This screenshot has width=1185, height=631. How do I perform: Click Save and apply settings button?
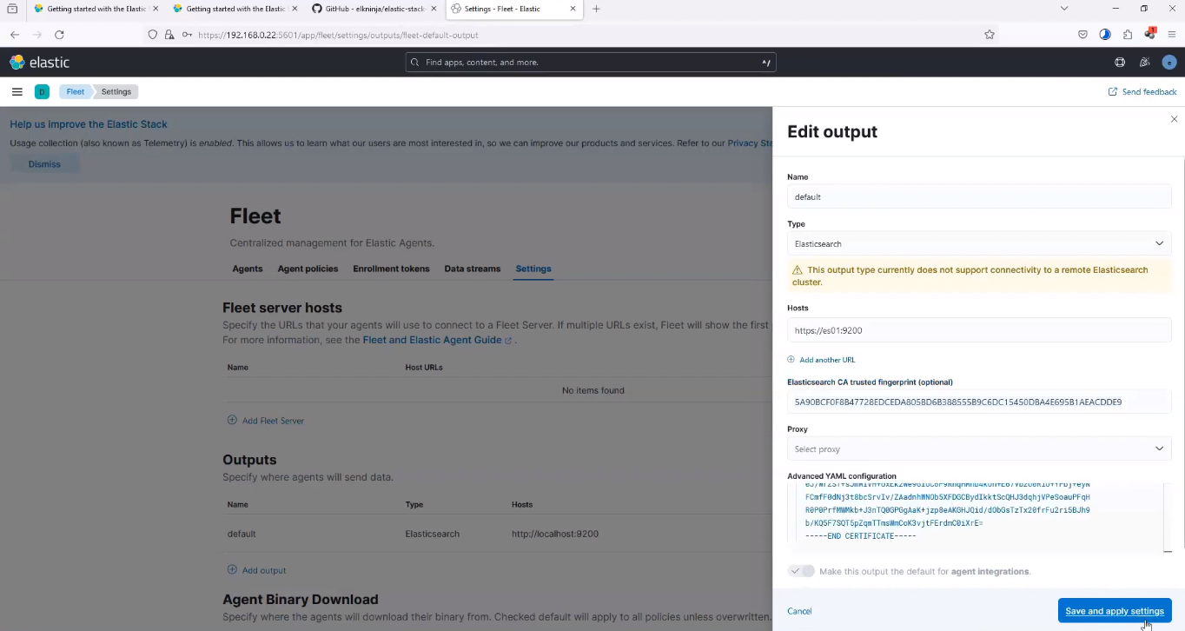[1115, 611]
